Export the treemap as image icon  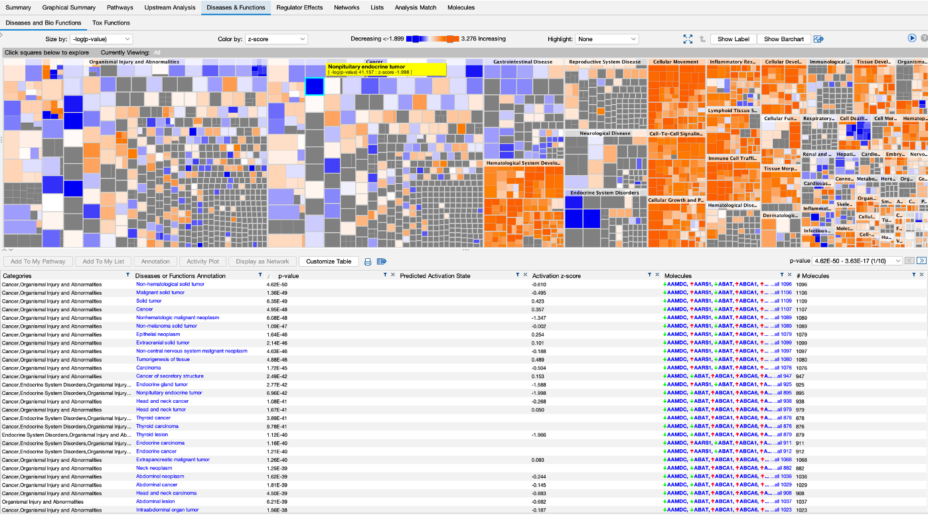click(x=818, y=39)
